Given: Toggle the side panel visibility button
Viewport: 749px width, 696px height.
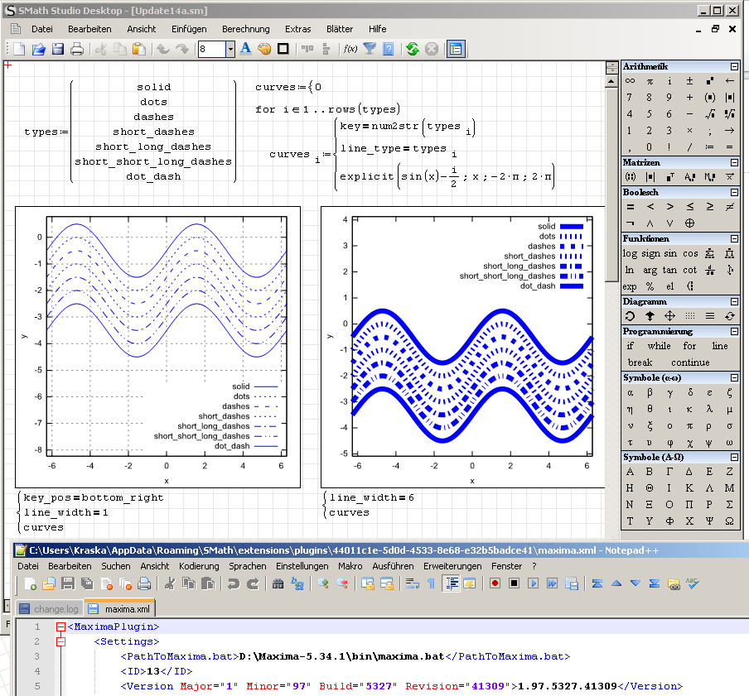Looking at the screenshot, I should [x=456, y=49].
